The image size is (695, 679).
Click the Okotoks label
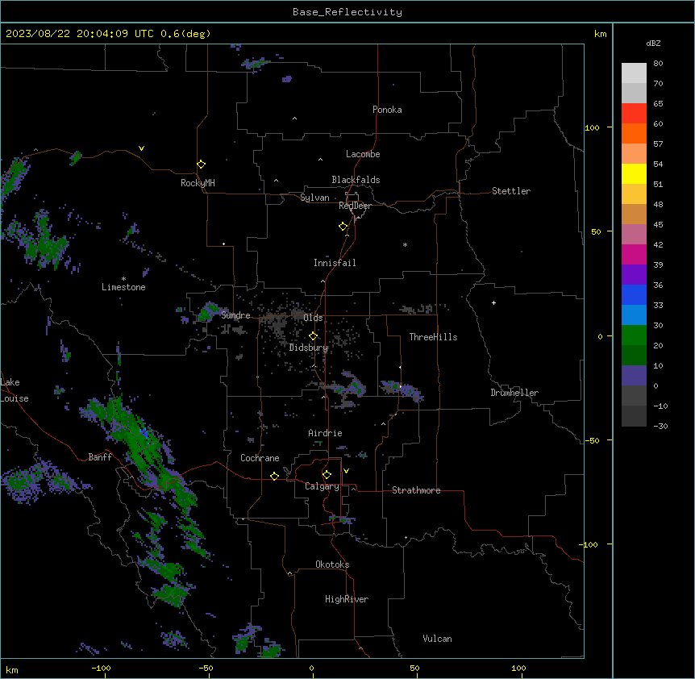pyautogui.click(x=332, y=564)
